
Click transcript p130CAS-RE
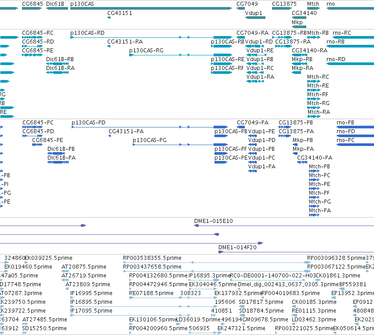[x=228, y=59]
